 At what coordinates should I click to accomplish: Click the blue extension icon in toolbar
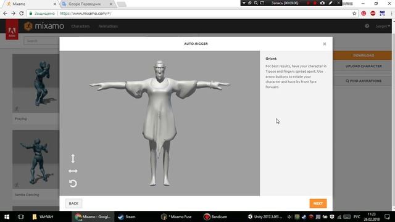point(382,14)
